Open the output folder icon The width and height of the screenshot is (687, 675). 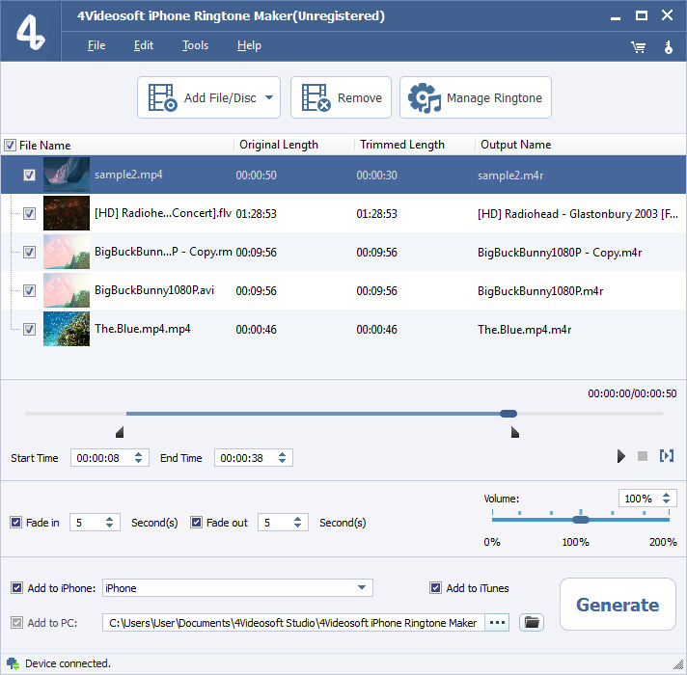532,622
